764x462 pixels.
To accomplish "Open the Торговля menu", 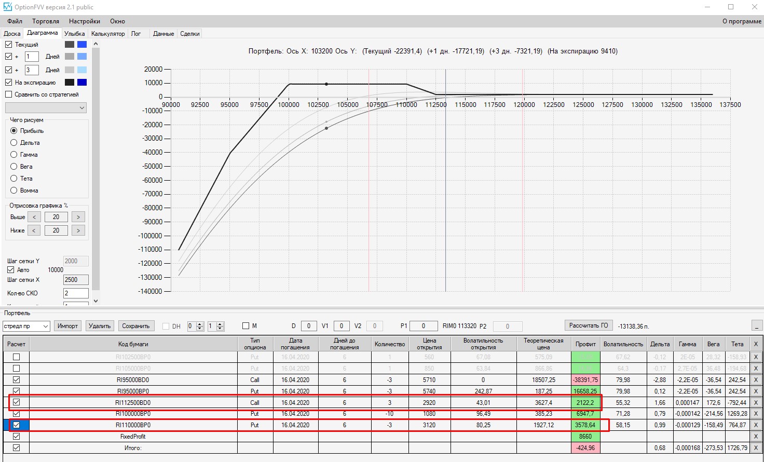I will click(x=46, y=21).
